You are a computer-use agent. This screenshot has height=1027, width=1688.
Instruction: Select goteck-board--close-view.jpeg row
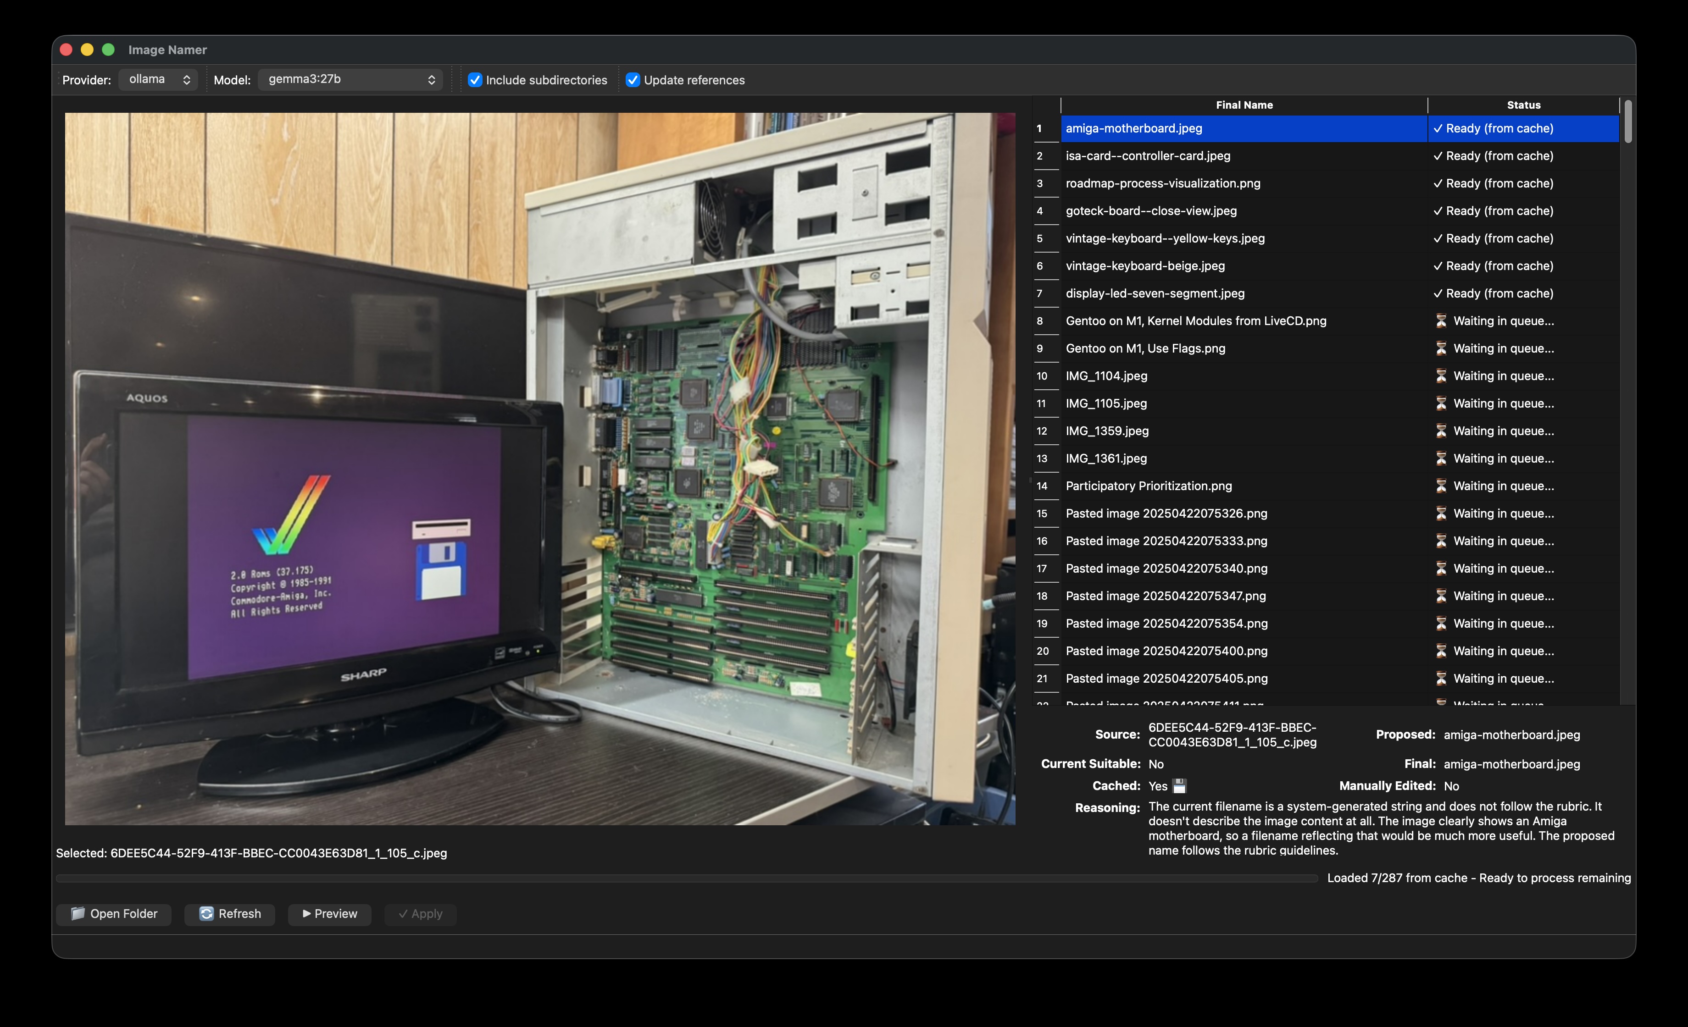1326,211
